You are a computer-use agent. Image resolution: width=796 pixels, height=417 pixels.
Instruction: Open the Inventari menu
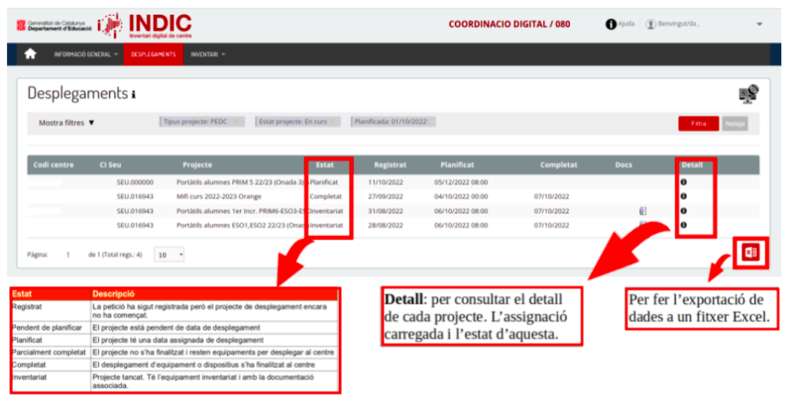pos(207,54)
